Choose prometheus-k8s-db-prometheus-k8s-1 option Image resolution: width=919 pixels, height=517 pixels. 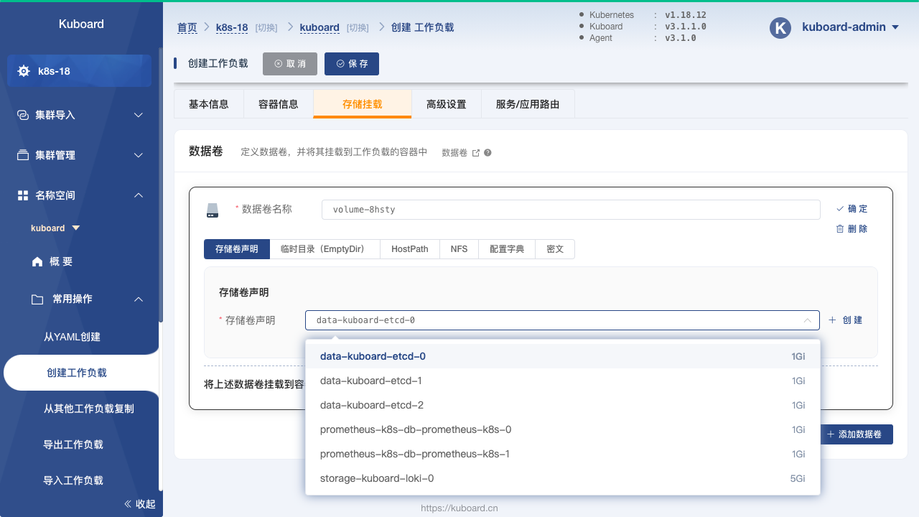pyautogui.click(x=563, y=454)
